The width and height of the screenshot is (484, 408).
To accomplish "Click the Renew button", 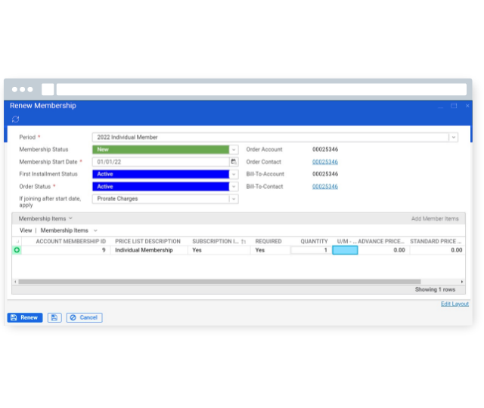I will point(25,317).
